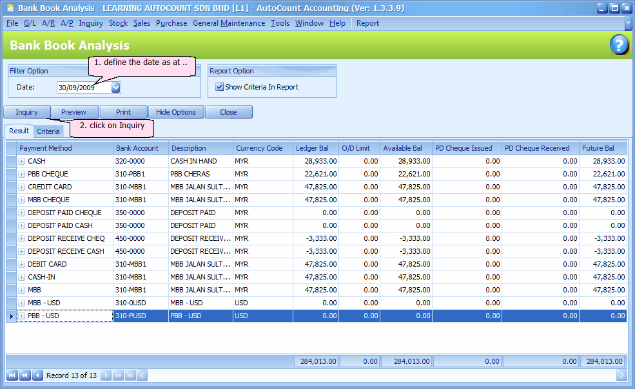Sort by Future Bal column header
The height and width of the screenshot is (389, 635).
click(603, 148)
